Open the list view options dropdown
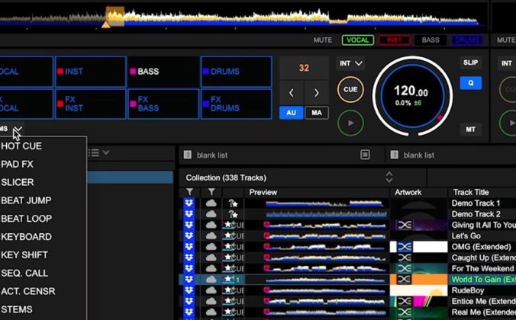The height and width of the screenshot is (320, 516). tap(99, 153)
